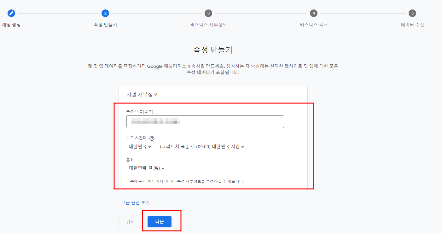Click inside the 속성 이름 input field
This screenshot has width=442, height=234.
point(205,121)
